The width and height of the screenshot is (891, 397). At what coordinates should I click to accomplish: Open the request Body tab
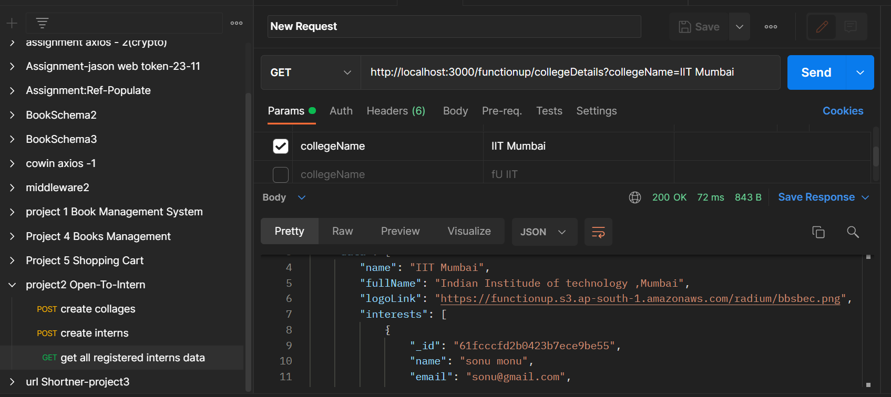[x=455, y=111]
